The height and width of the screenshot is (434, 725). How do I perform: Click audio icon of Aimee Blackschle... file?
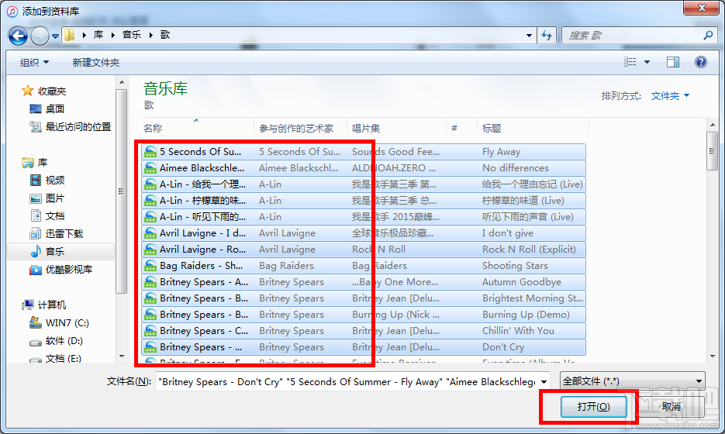150,167
